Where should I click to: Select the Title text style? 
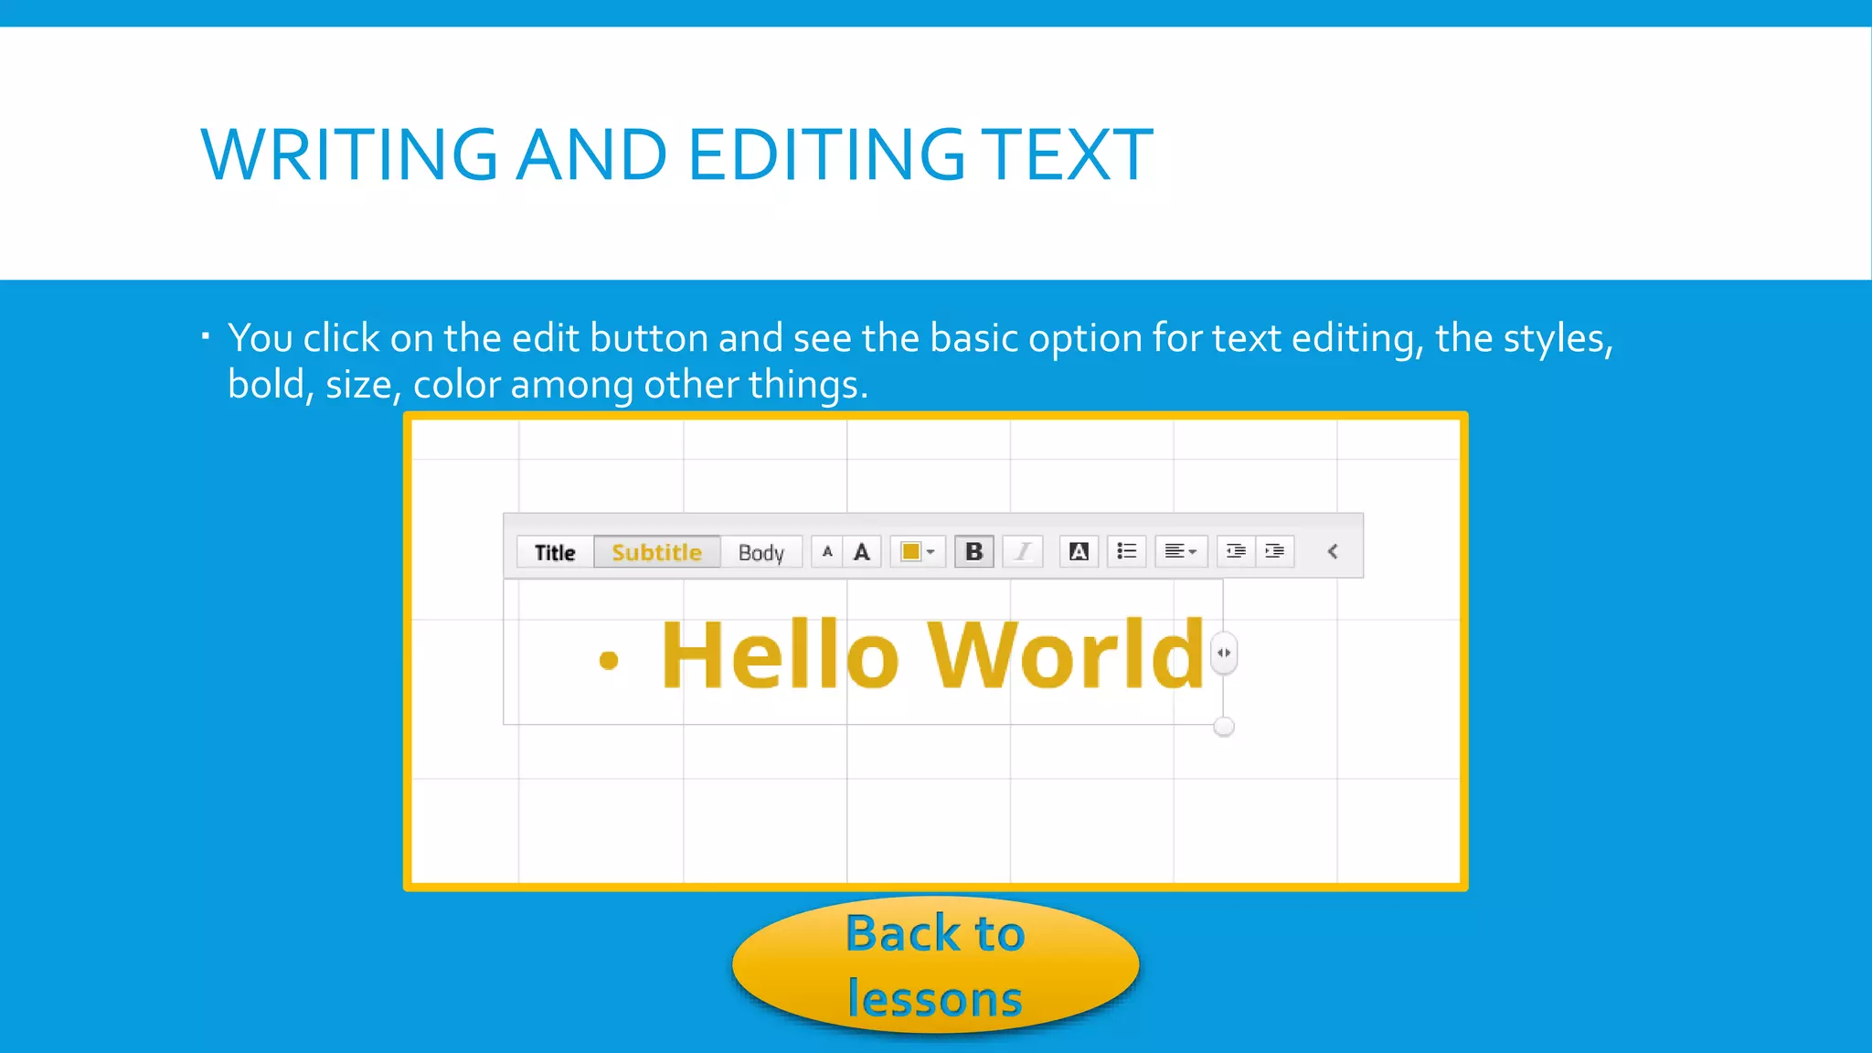(555, 552)
